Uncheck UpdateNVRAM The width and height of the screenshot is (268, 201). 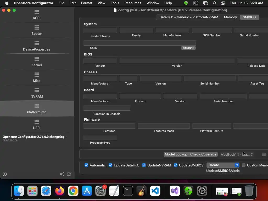pyautogui.click(x=144, y=165)
